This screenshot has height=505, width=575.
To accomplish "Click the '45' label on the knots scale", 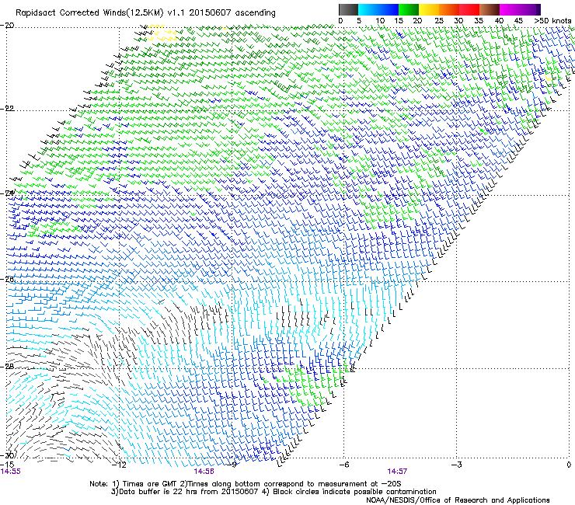I will (x=518, y=21).
